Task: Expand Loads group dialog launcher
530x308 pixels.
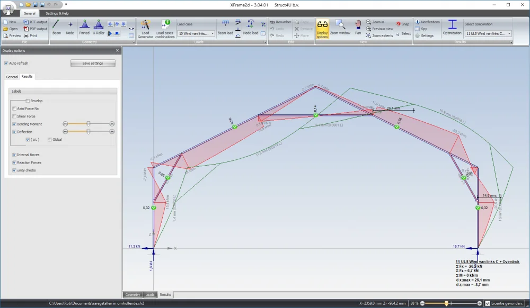Action: (x=264, y=42)
